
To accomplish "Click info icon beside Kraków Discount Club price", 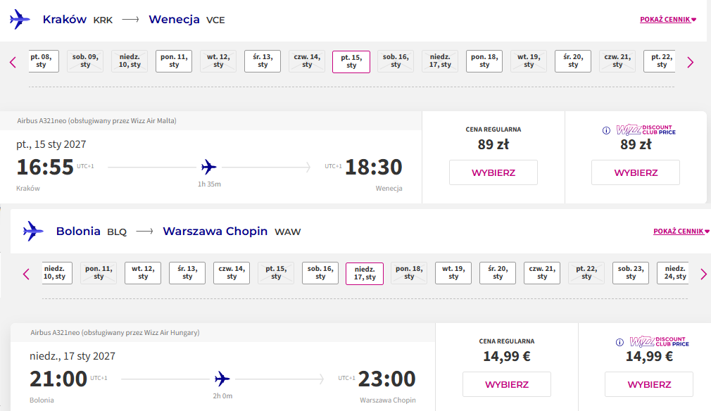I will (x=606, y=130).
